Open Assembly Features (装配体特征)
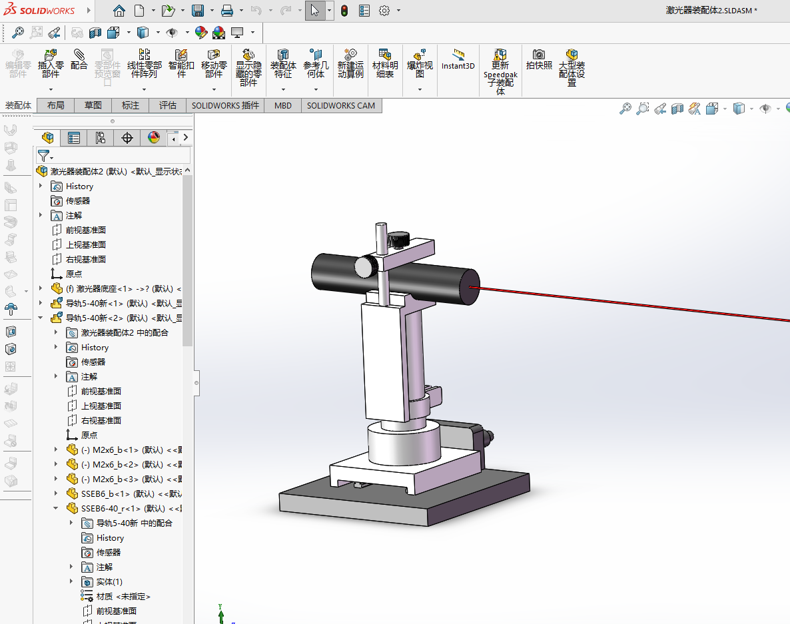Screen dimensions: 790x624 click(283, 63)
